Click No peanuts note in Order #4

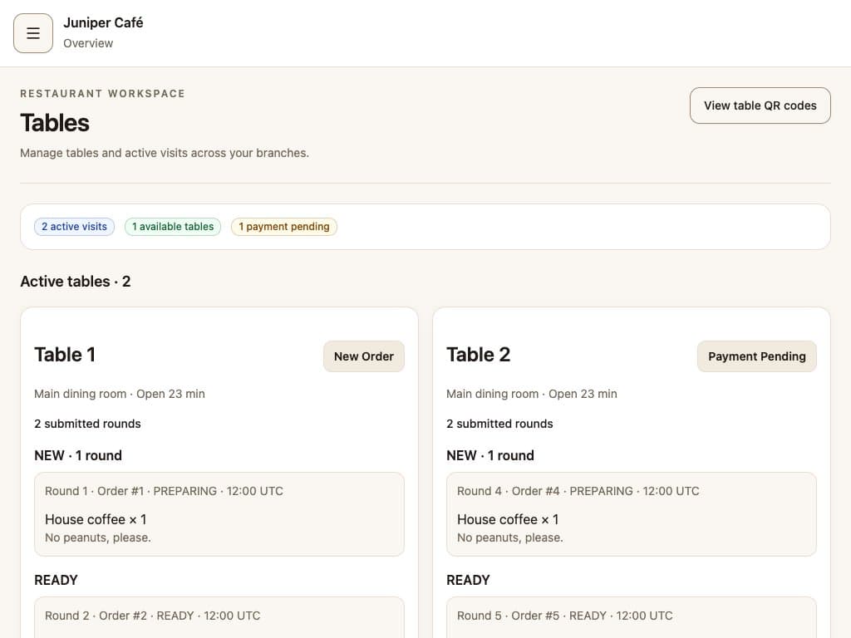510,537
